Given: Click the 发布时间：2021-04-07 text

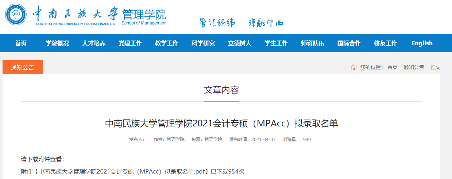Looking at the screenshot, I should (252, 140).
